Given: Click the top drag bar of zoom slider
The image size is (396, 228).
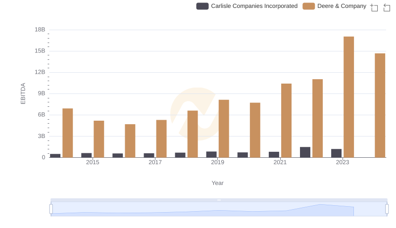Looking at the screenshot, I should [x=219, y=200].
